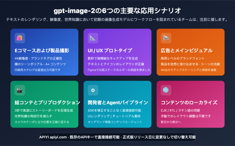
Task: Click the line 'オンデマンド視覚コンテンツエージェント'
Action: point(115,122)
